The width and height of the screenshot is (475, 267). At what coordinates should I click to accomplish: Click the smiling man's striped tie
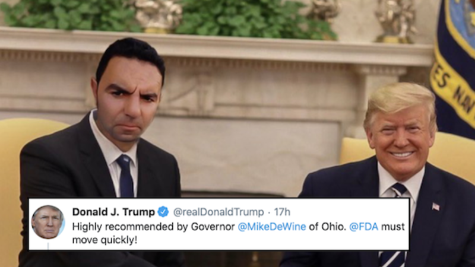(x=394, y=224)
